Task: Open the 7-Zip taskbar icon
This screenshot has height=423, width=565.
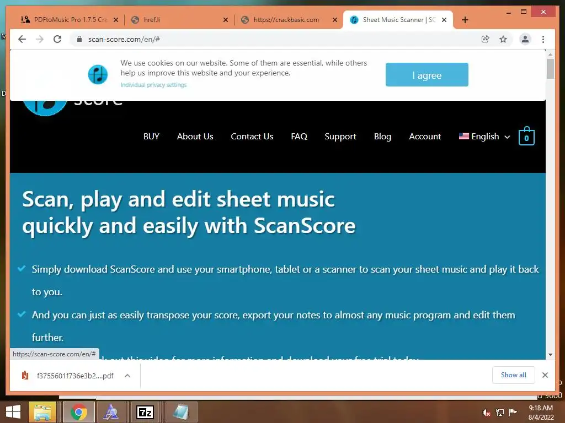Action: 145,412
